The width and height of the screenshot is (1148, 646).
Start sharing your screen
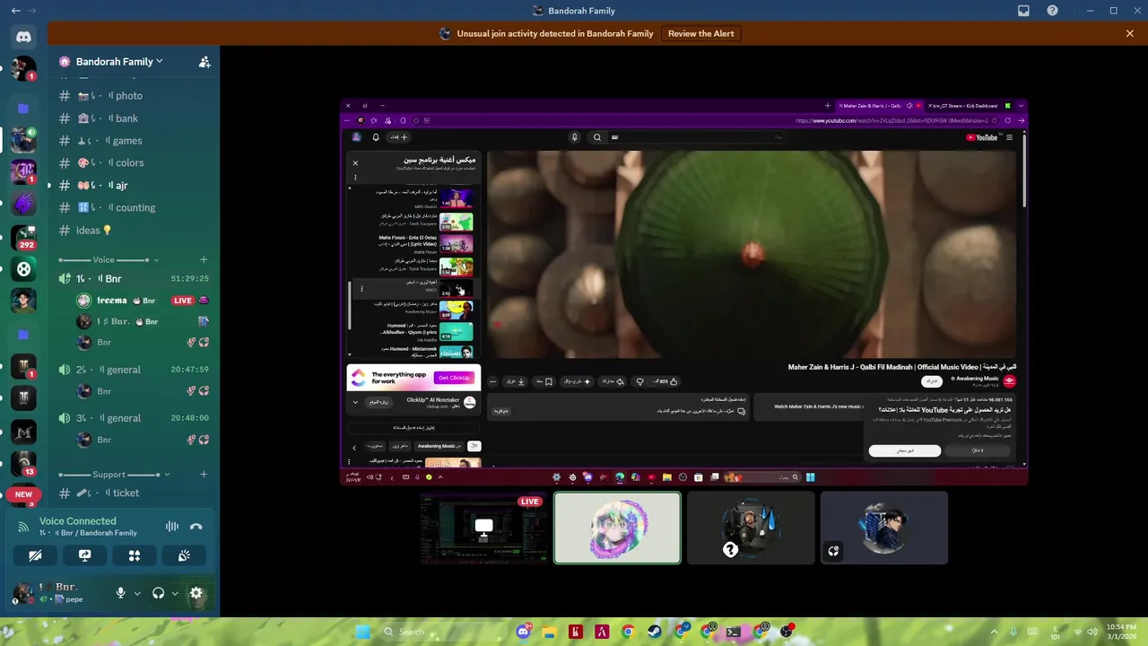[x=84, y=555]
